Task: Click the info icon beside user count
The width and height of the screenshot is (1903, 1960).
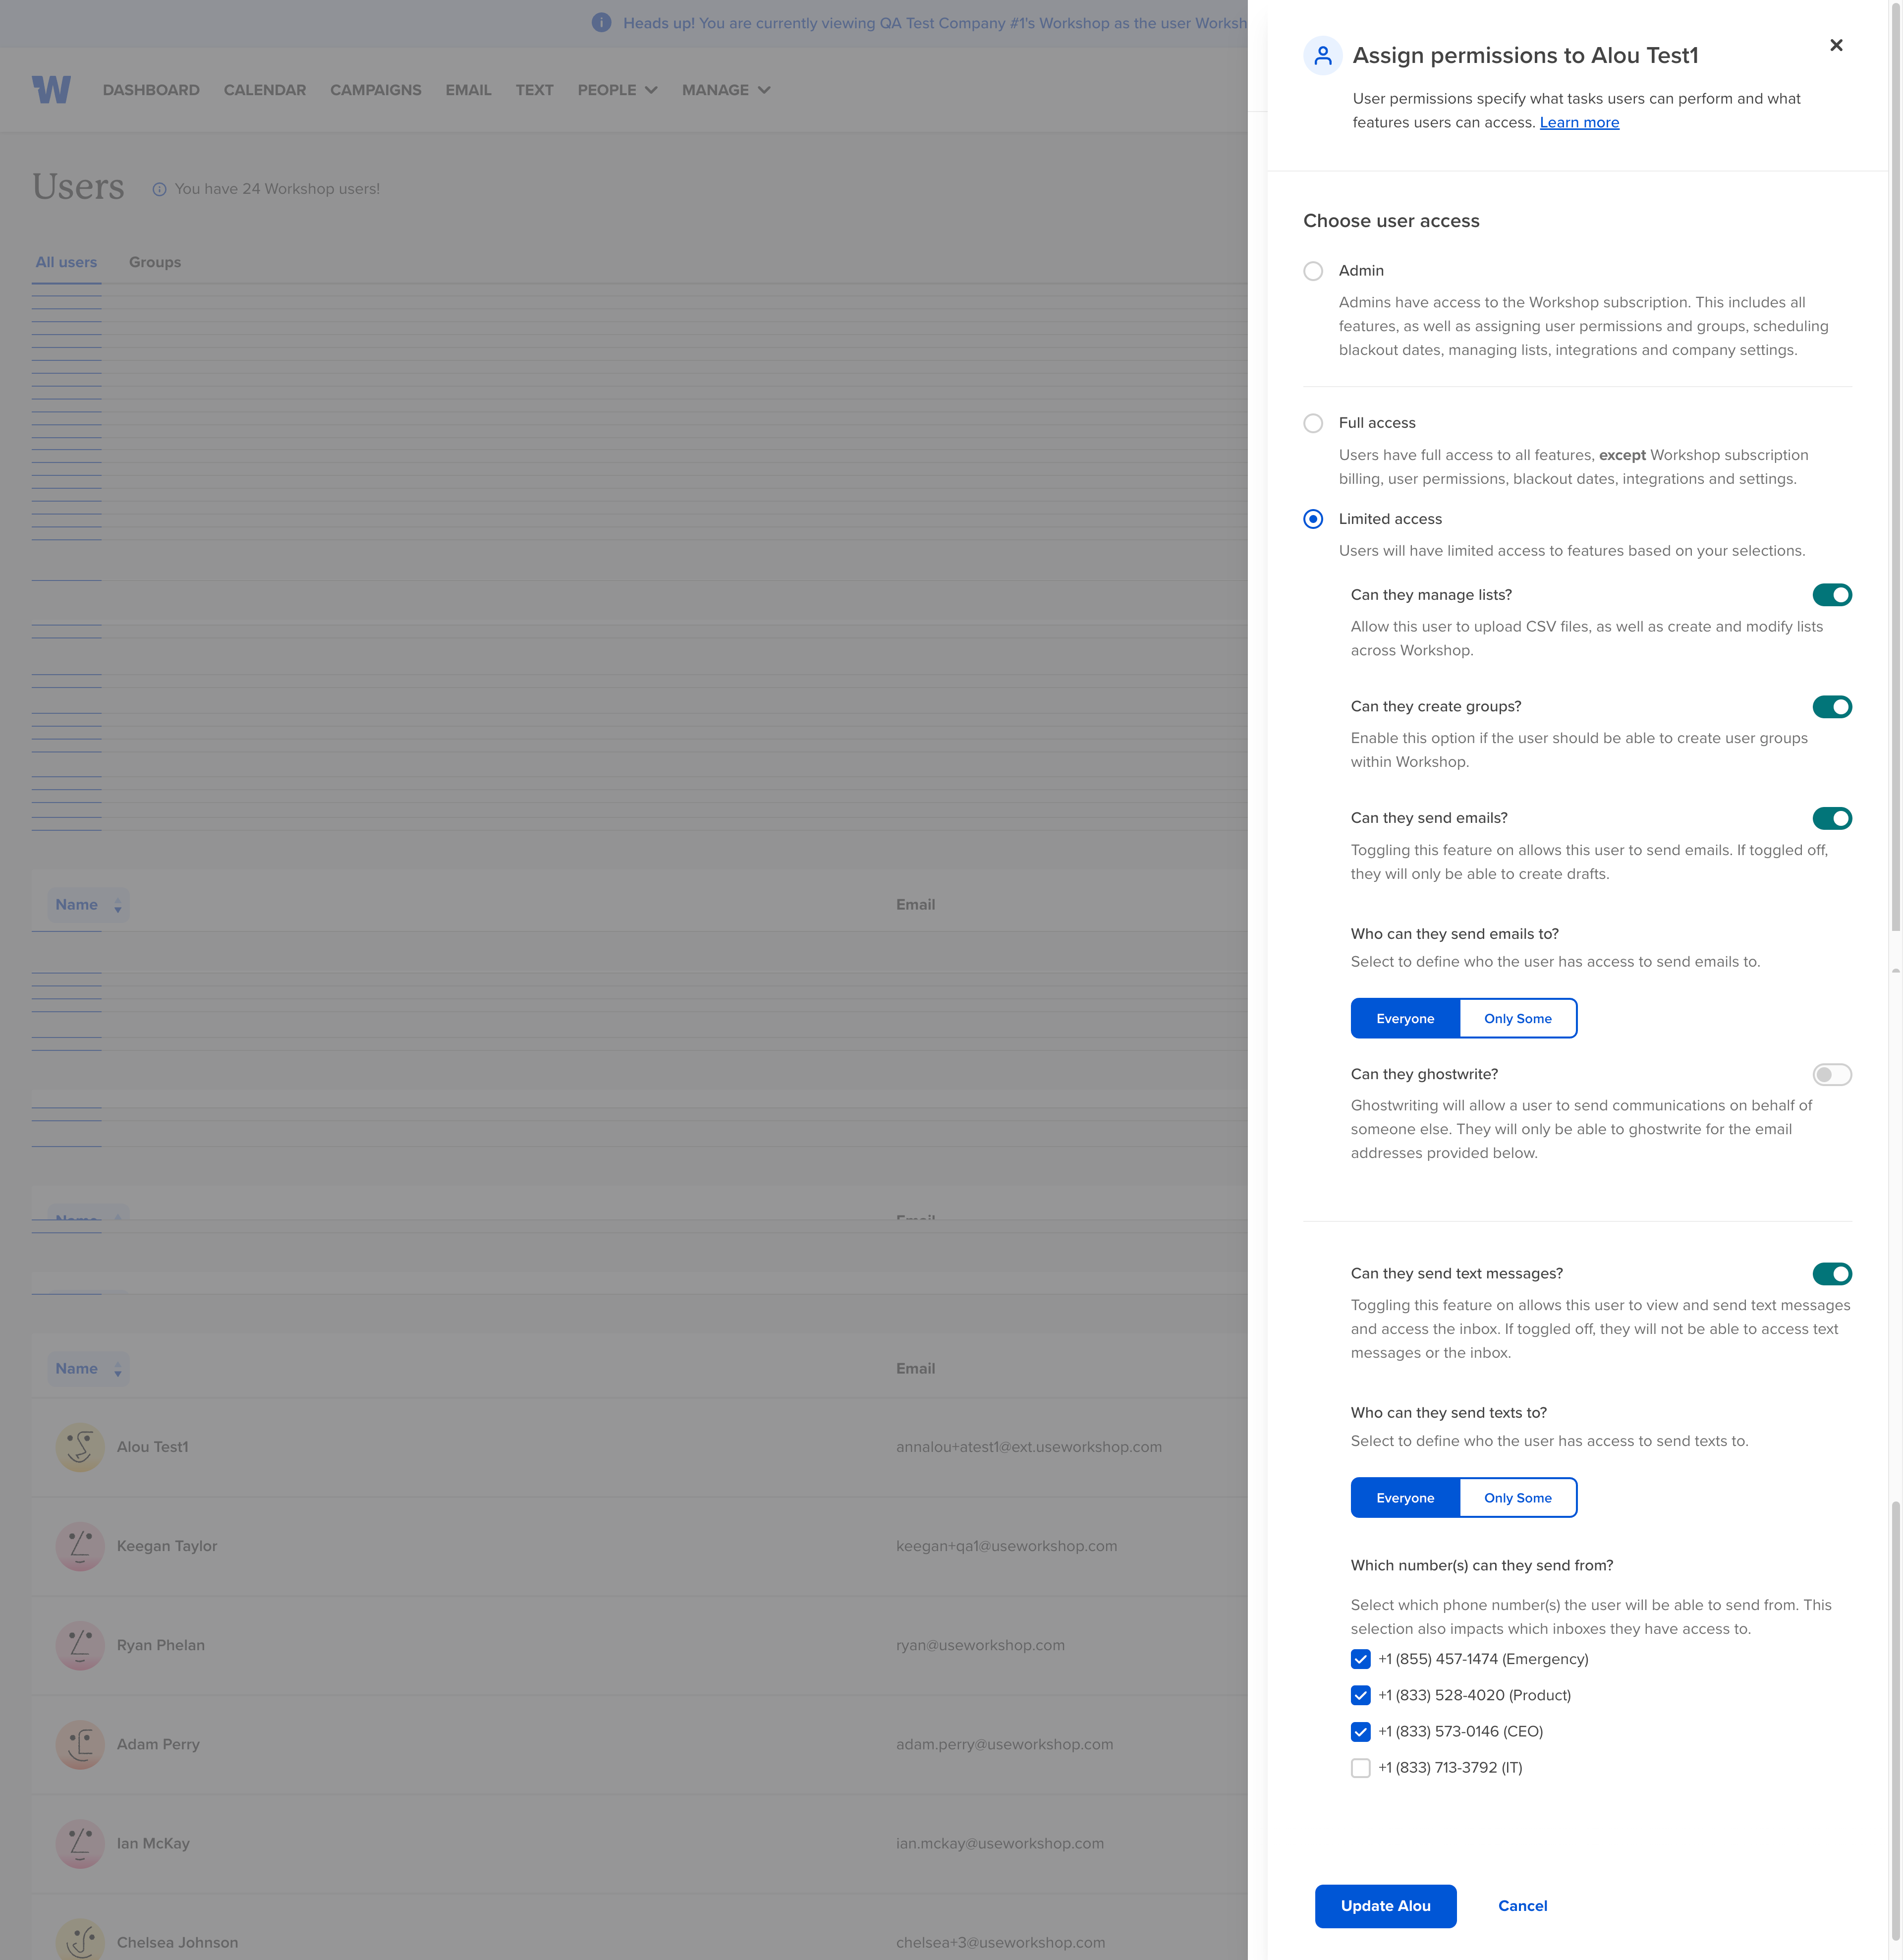Action: 159,189
